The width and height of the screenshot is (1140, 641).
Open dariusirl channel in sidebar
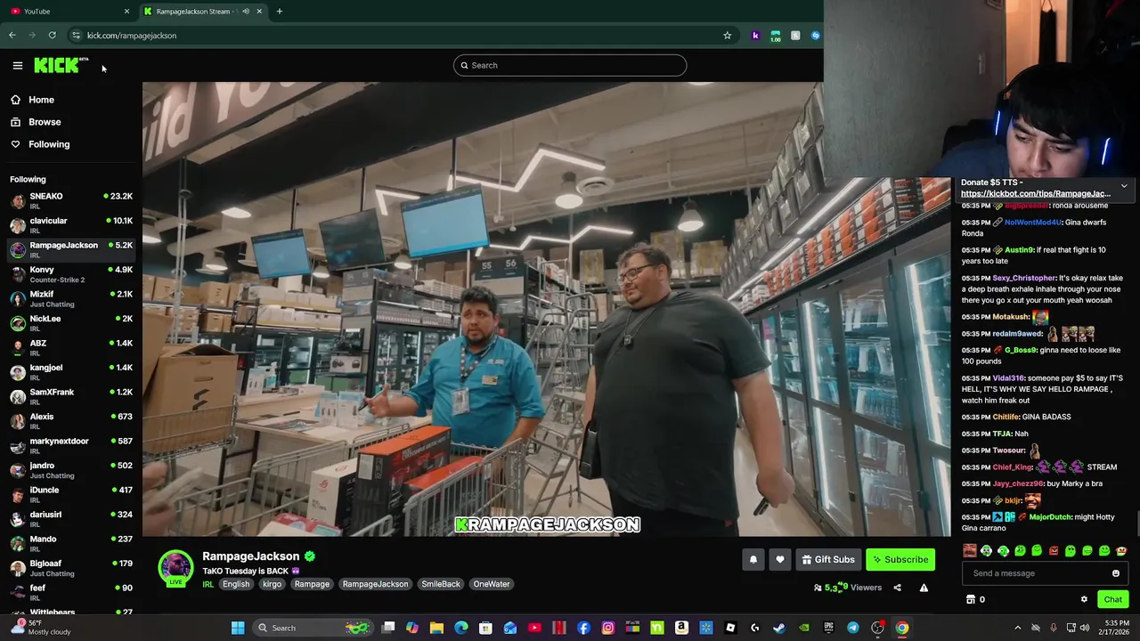71,519
